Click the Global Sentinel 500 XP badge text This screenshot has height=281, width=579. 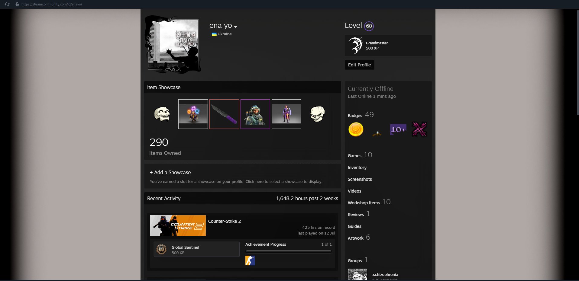(185, 250)
